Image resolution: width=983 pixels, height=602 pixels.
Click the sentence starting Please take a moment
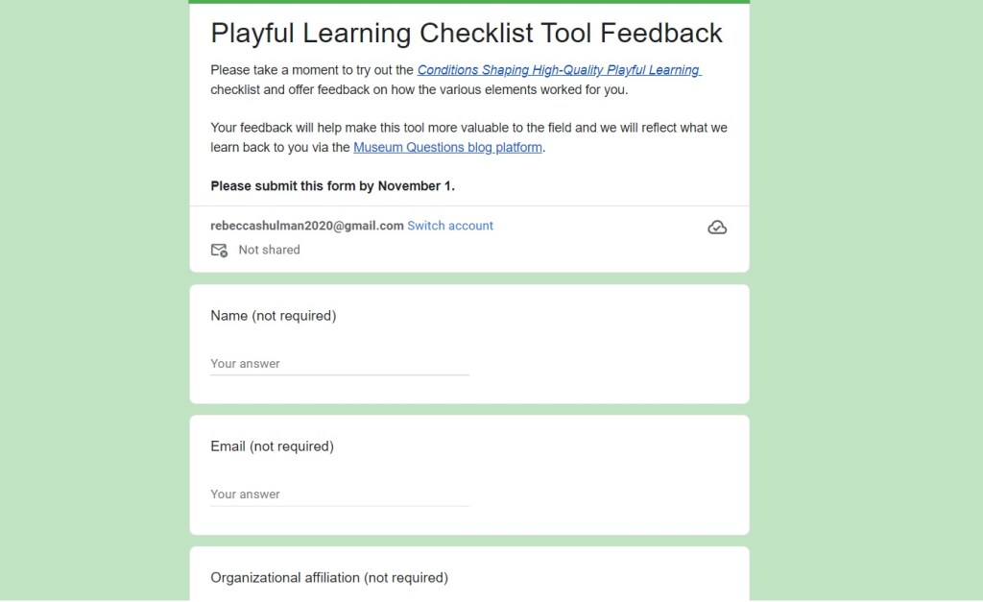coord(313,70)
